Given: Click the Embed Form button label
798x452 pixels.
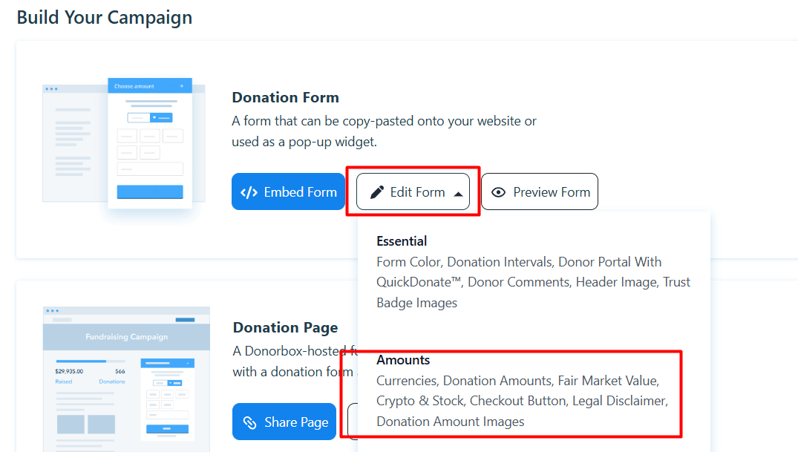Looking at the screenshot, I should click(x=300, y=192).
